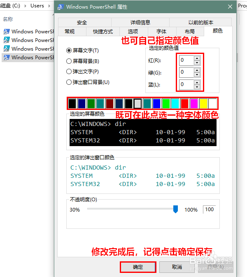Go to the 常规 tab
Screen dimensions: 247x277
(72, 32)
